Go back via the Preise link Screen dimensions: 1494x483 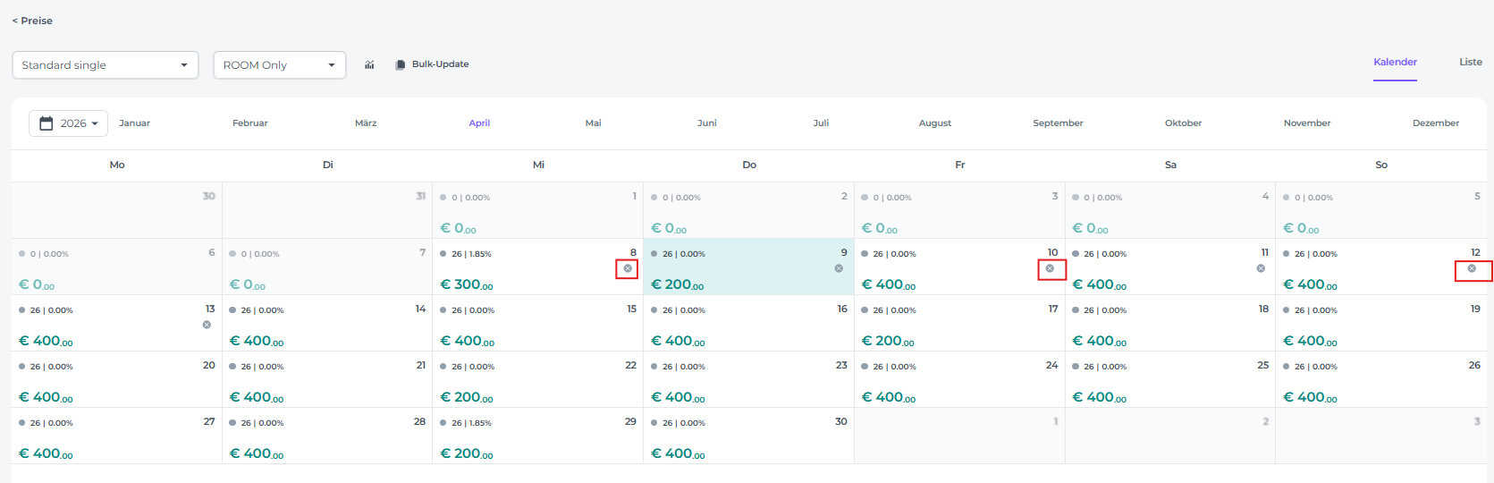[32, 21]
